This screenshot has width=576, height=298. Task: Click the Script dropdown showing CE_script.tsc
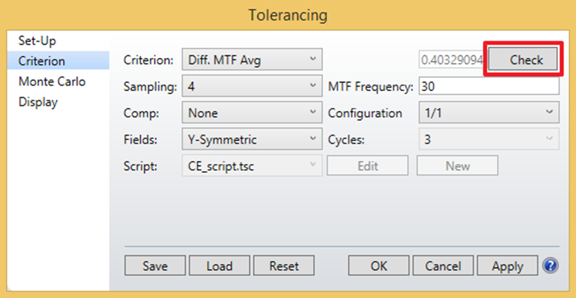[x=252, y=166]
